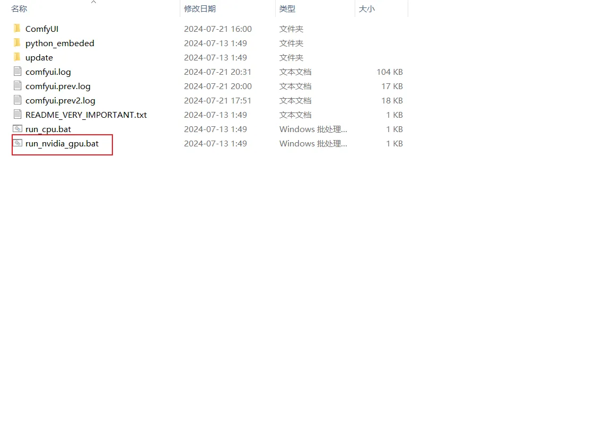Click the 104 KB size value
Image resolution: width=615 pixels, height=435 pixels.
tap(390, 72)
